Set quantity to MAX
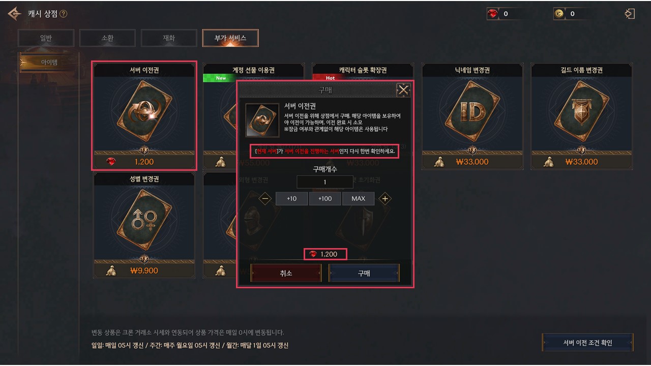This screenshot has width=651, height=366. tap(358, 199)
